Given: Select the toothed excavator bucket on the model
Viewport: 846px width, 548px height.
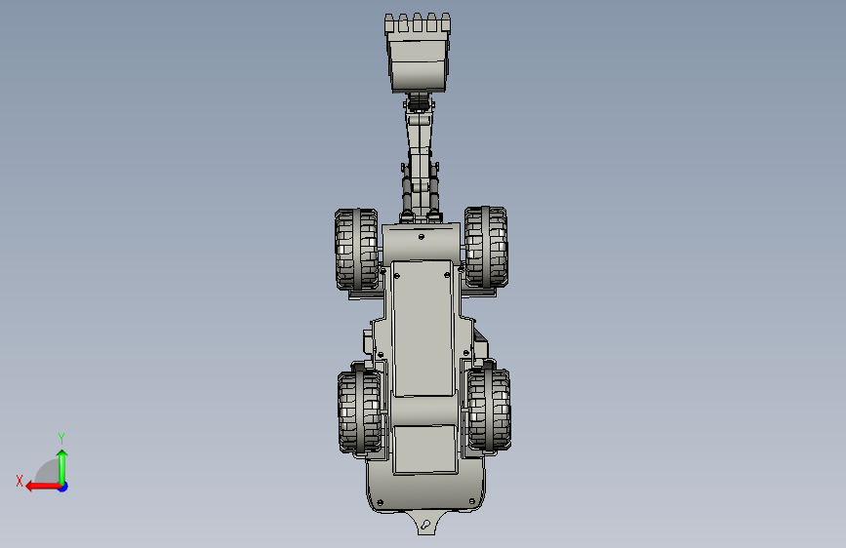Looking at the screenshot, I should point(418,53).
